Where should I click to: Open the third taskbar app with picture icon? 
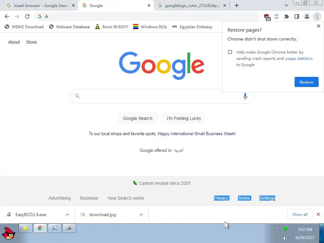pyautogui.click(x=54, y=228)
